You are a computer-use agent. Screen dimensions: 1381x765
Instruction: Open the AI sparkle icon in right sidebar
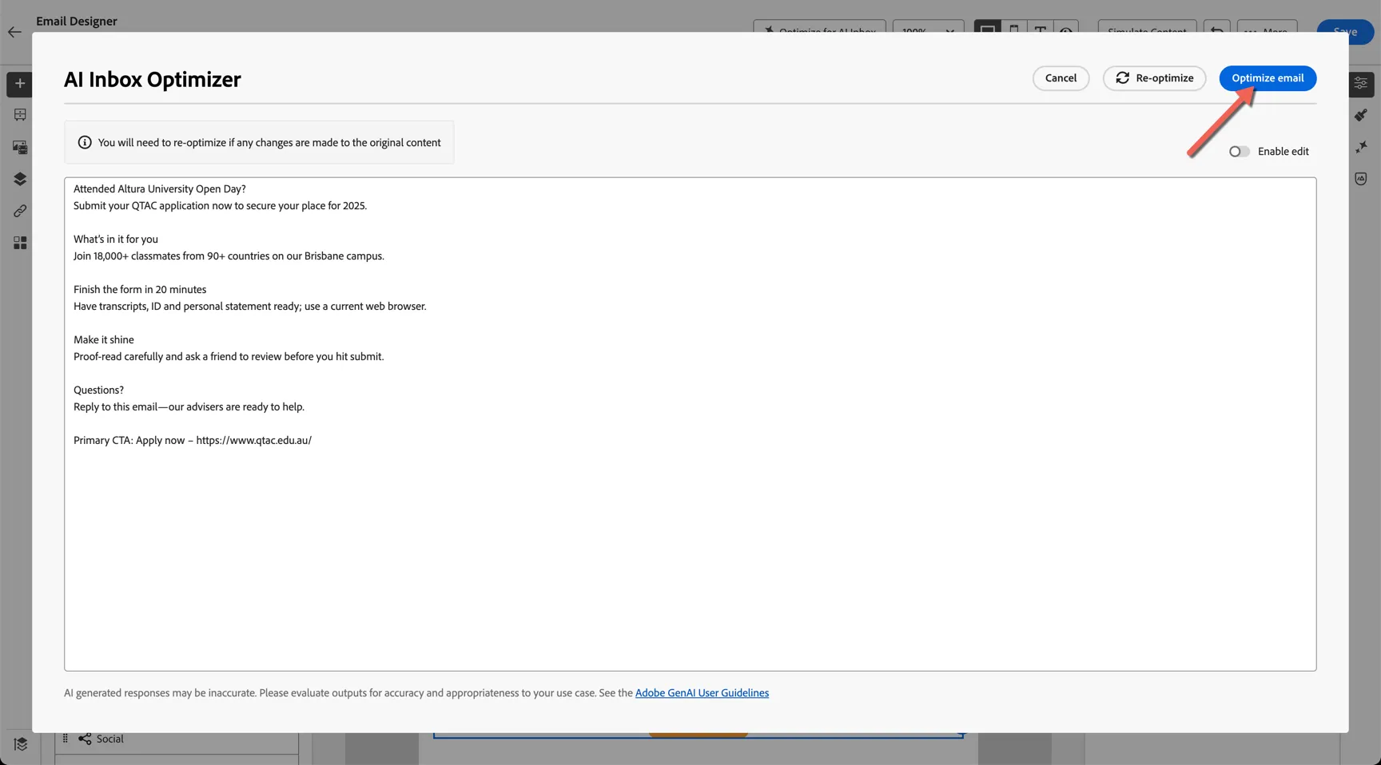1361,147
